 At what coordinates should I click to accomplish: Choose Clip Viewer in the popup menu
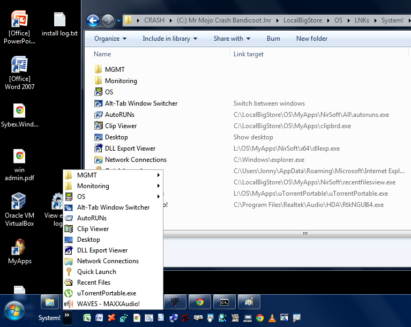coord(113,229)
